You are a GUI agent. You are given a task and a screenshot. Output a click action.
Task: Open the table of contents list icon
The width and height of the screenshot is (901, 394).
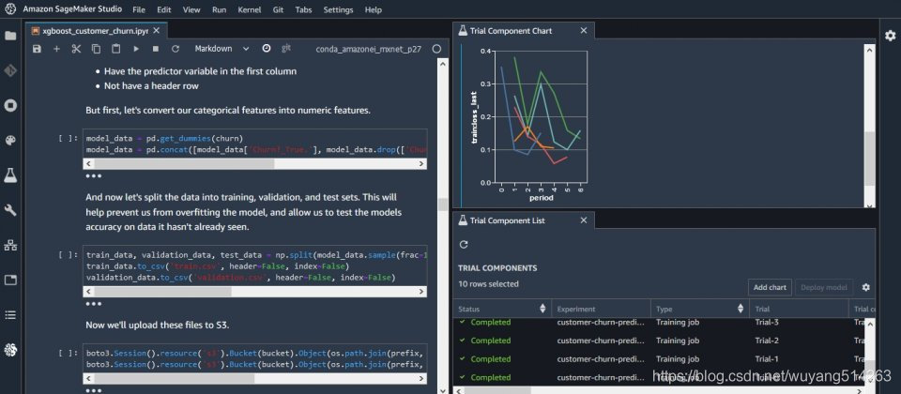point(10,315)
